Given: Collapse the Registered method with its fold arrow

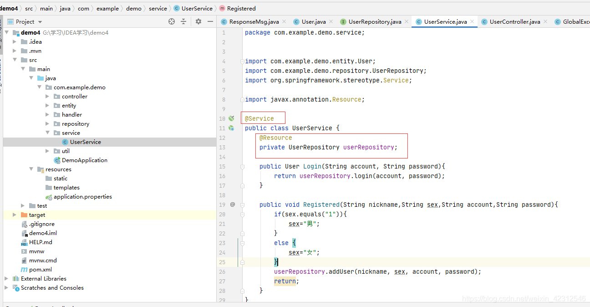Looking at the screenshot, I should pos(242,205).
